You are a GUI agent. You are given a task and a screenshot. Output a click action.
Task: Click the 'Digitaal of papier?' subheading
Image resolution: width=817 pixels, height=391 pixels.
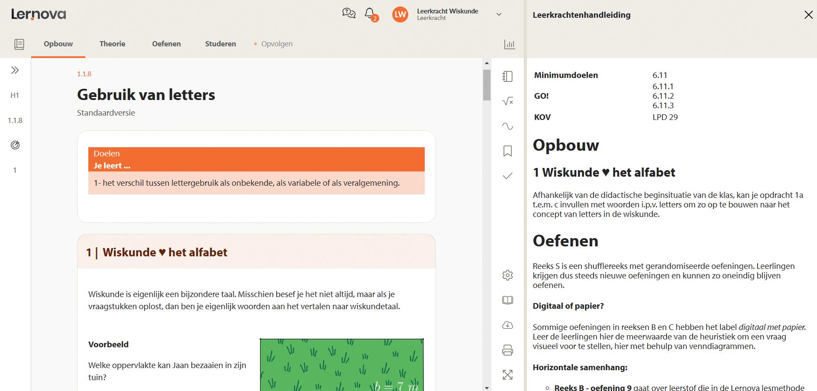tap(568, 306)
